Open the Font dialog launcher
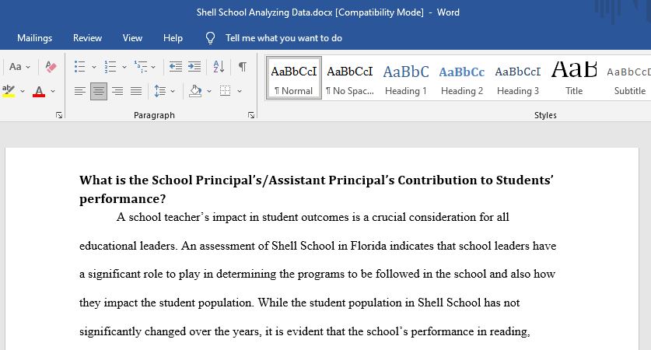The width and height of the screenshot is (651, 350). coord(59,115)
